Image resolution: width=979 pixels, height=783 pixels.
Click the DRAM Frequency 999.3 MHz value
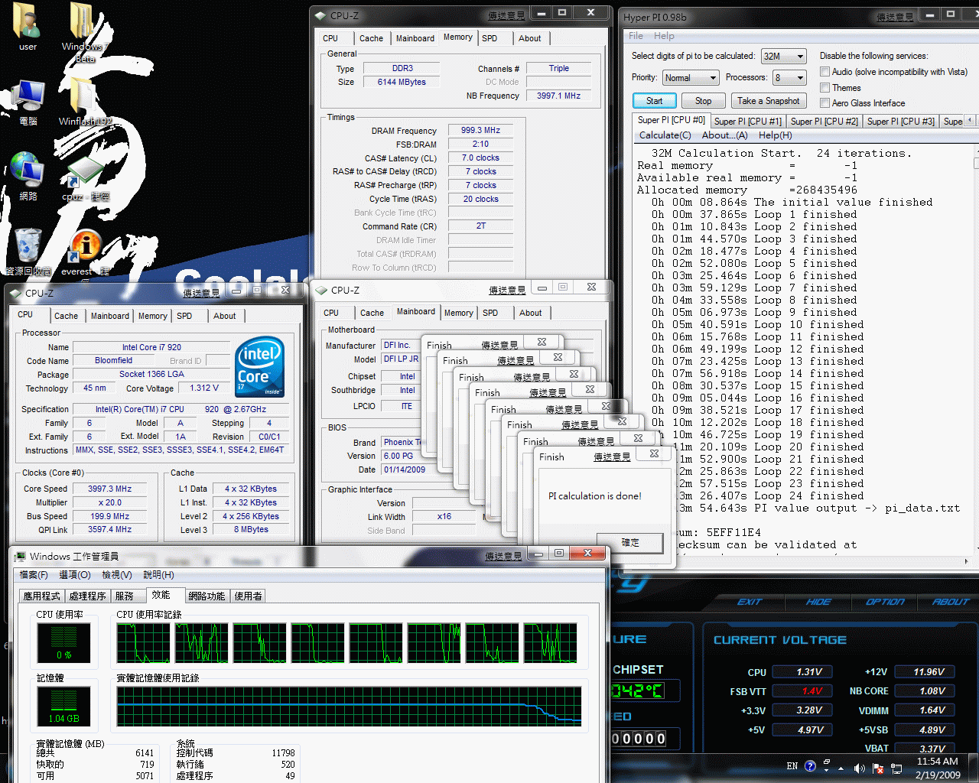[x=480, y=130]
